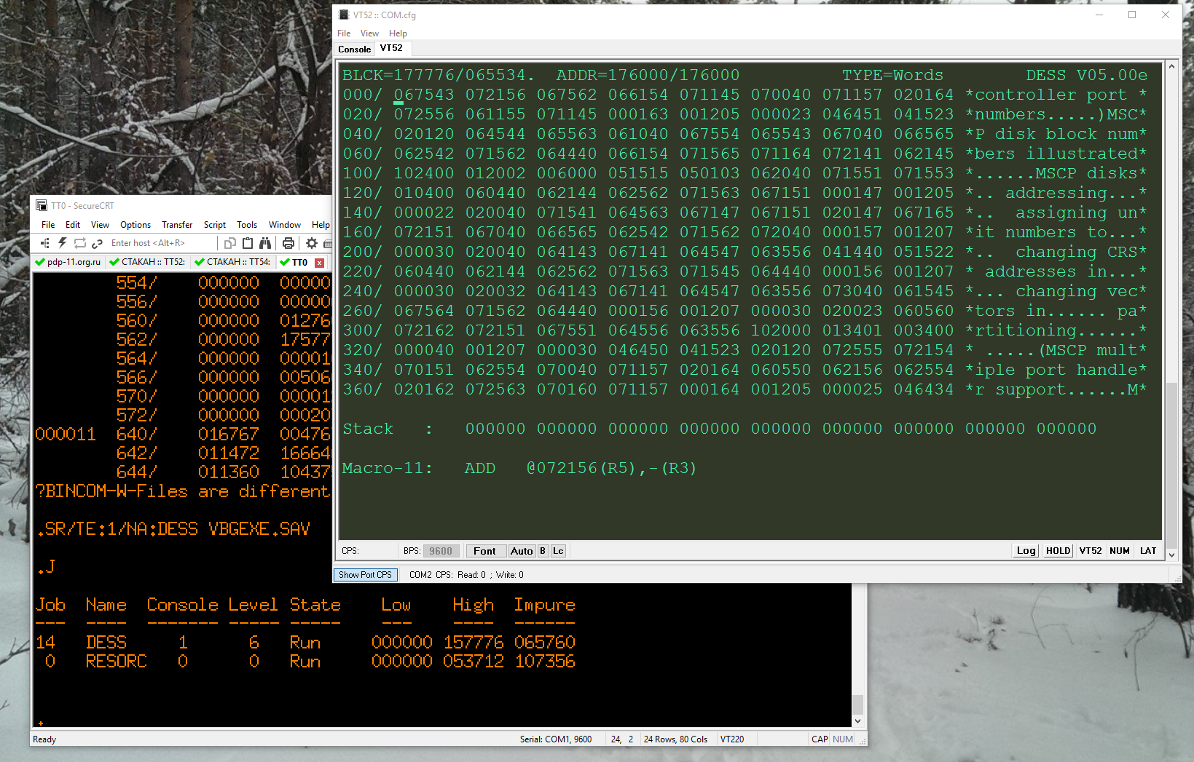Open session options gear icon
This screenshot has height=762, width=1194.
(x=312, y=243)
